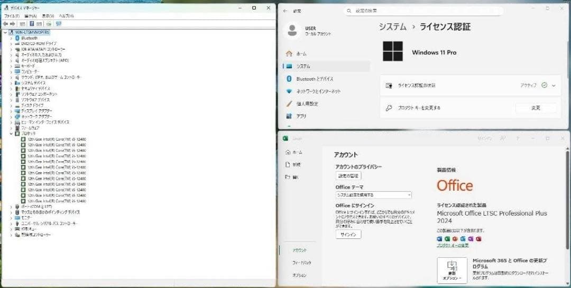Click the vertical scrollbar in Excel account page
This screenshot has height=288, width=571.
tap(567, 200)
